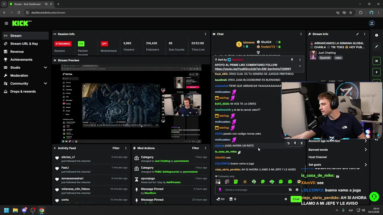383x215 pixels.
Task: Unpin the pinned chat message
Action: [x=292, y=60]
